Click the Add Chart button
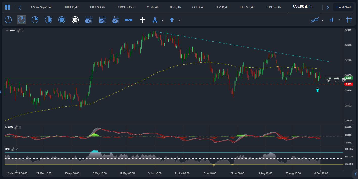 (x=343, y=7)
